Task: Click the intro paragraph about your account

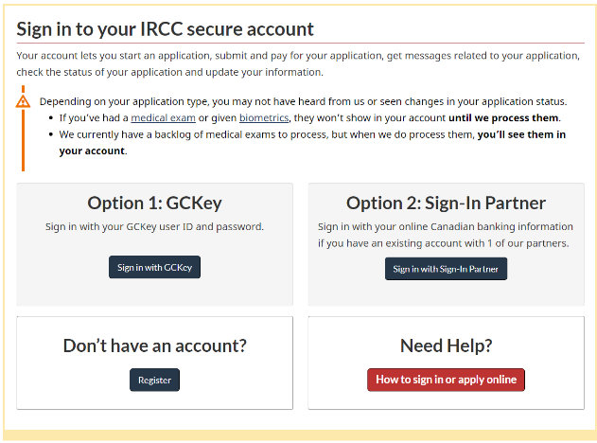Action: click(x=298, y=64)
